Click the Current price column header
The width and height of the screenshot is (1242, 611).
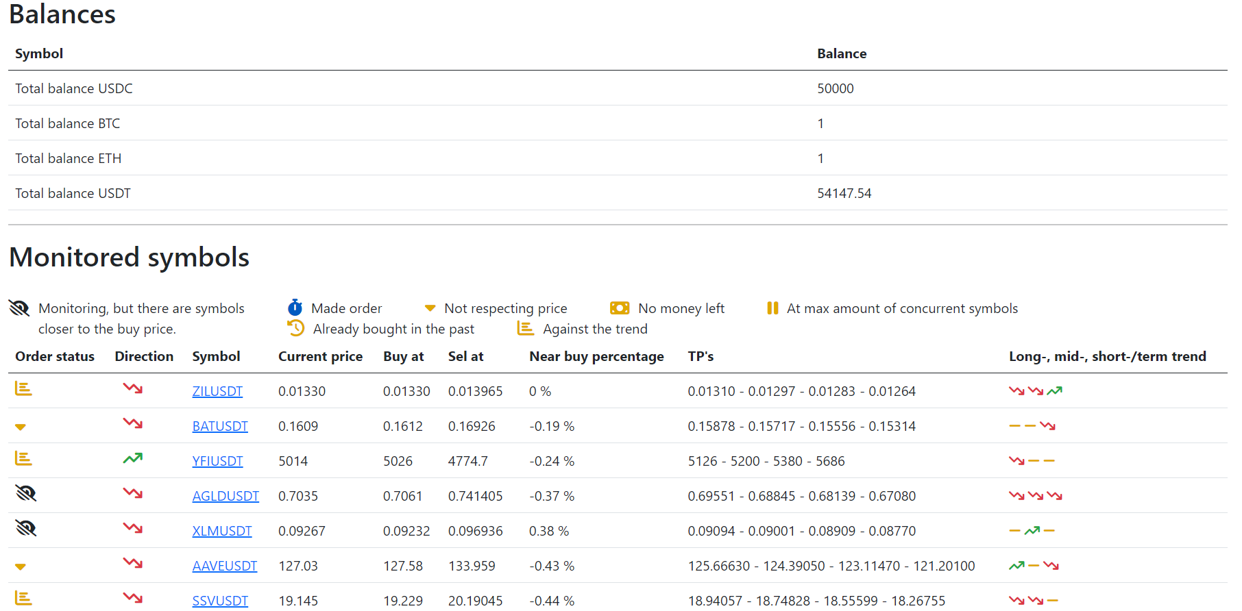pyautogui.click(x=320, y=356)
